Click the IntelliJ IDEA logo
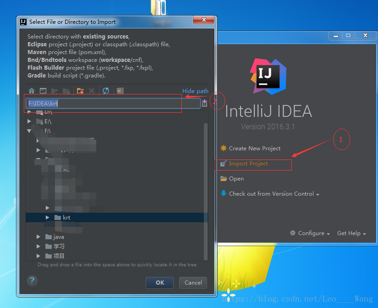Screen dimensions: 378x308 (268, 77)
